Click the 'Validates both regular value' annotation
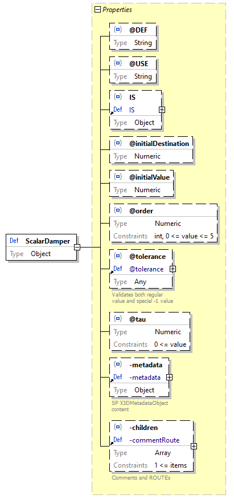 coord(142,298)
